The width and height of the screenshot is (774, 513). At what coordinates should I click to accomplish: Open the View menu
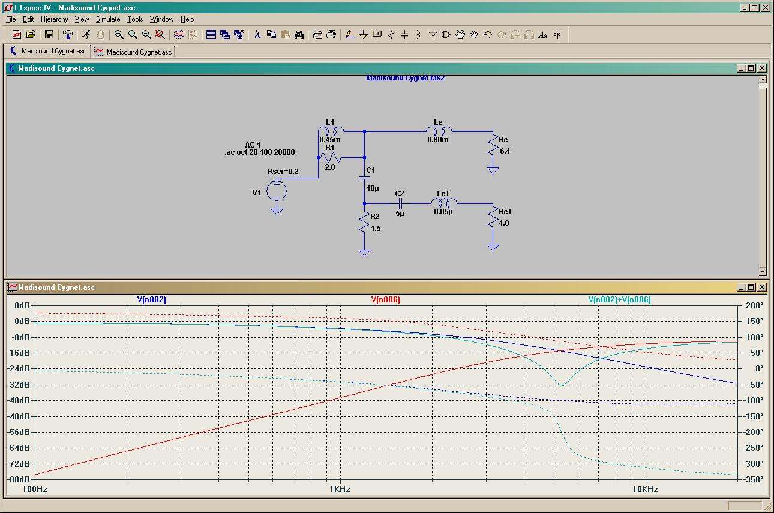(x=82, y=19)
